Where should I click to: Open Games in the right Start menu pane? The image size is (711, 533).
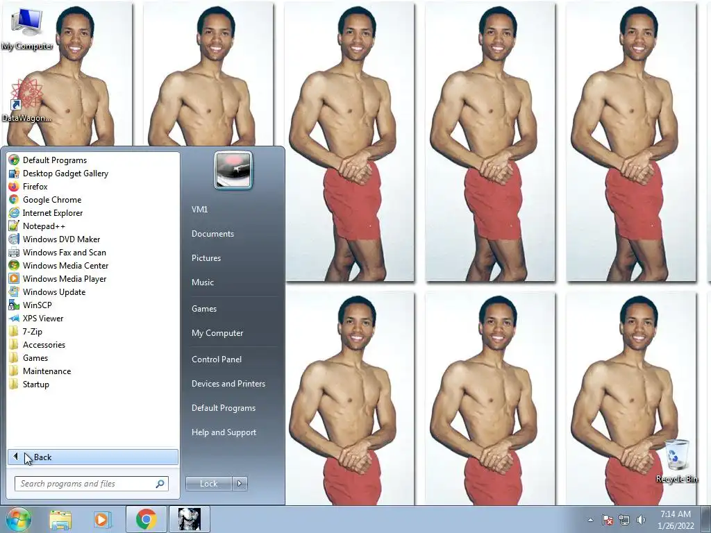coord(204,308)
